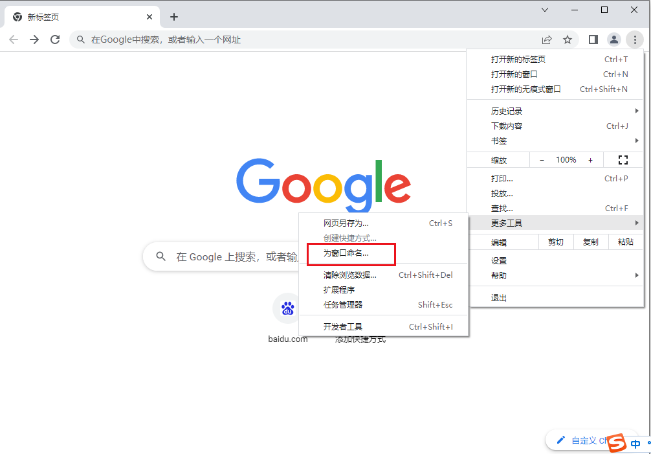Screen dimensions: 651x454
Task: Expand the 历史记录 submenu
Action: (x=555, y=111)
